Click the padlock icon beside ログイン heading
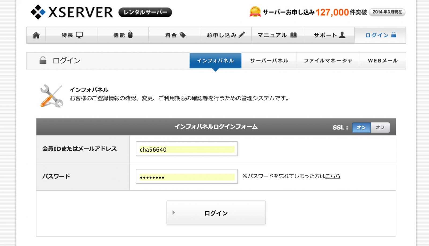 click(43, 60)
